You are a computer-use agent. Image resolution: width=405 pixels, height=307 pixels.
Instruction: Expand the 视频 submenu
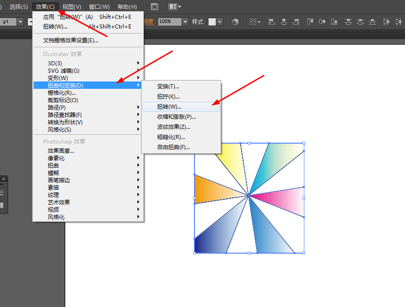(88, 209)
